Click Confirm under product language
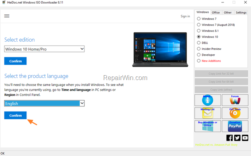251x156 pixels. [15, 115]
